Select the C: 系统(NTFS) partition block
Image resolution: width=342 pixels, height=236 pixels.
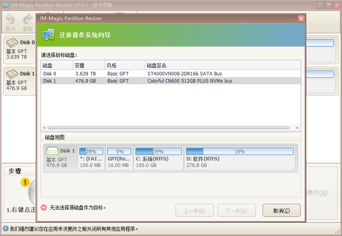point(154,155)
